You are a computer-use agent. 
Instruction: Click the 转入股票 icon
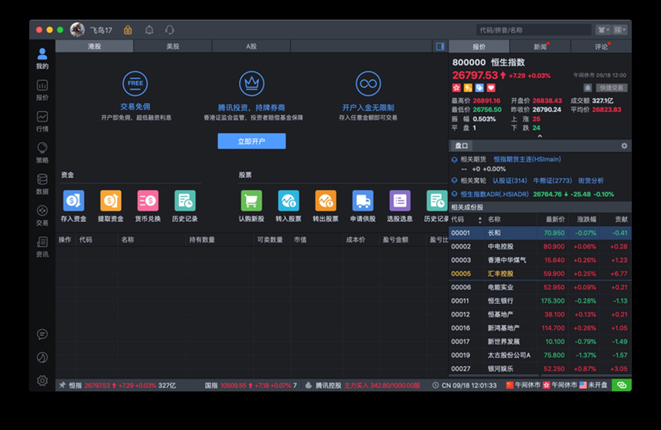288,201
